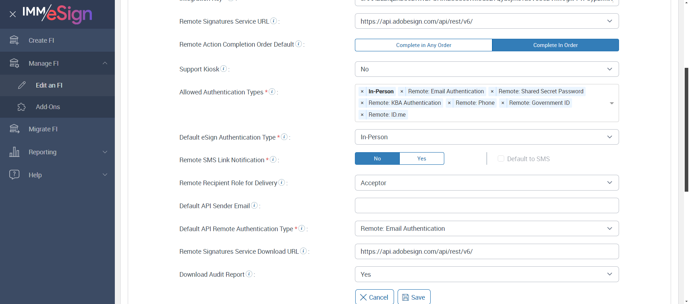Click the Create FI bank icon
Image resolution: width=689 pixels, height=304 pixels.
coord(14,40)
